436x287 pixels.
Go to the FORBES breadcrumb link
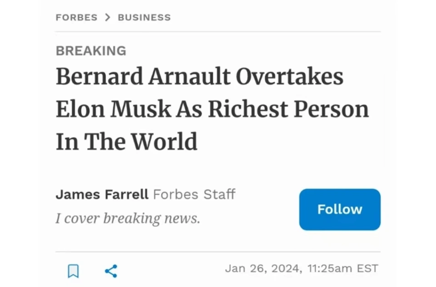coord(76,17)
